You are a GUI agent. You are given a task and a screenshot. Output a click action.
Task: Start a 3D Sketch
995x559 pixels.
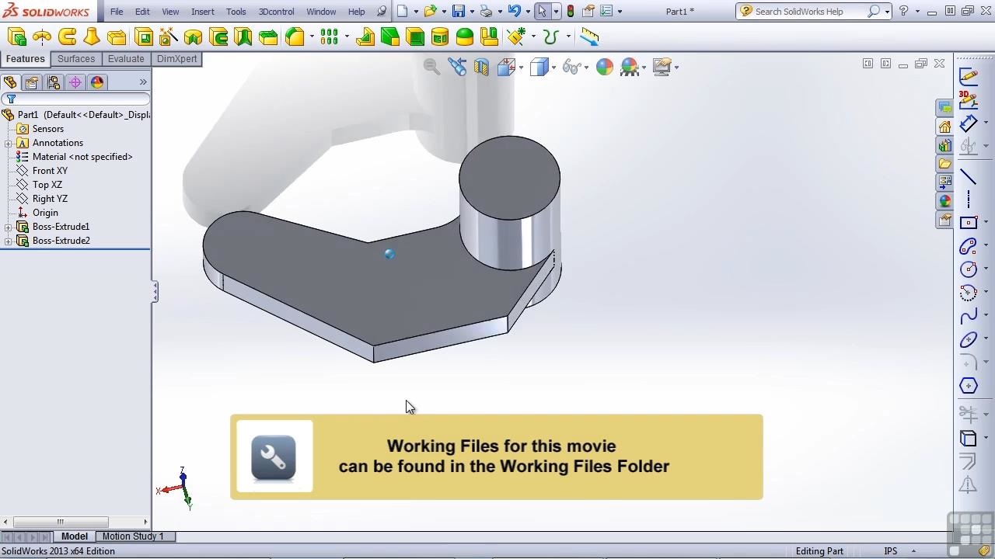tap(968, 98)
